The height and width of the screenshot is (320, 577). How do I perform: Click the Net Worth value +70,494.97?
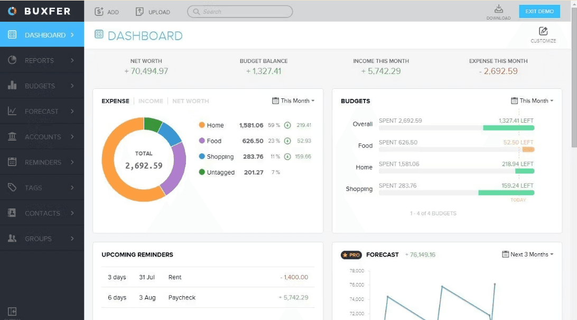click(x=146, y=71)
